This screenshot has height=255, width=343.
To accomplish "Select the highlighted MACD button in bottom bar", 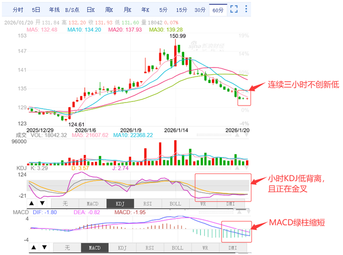I will [x=95, y=248].
